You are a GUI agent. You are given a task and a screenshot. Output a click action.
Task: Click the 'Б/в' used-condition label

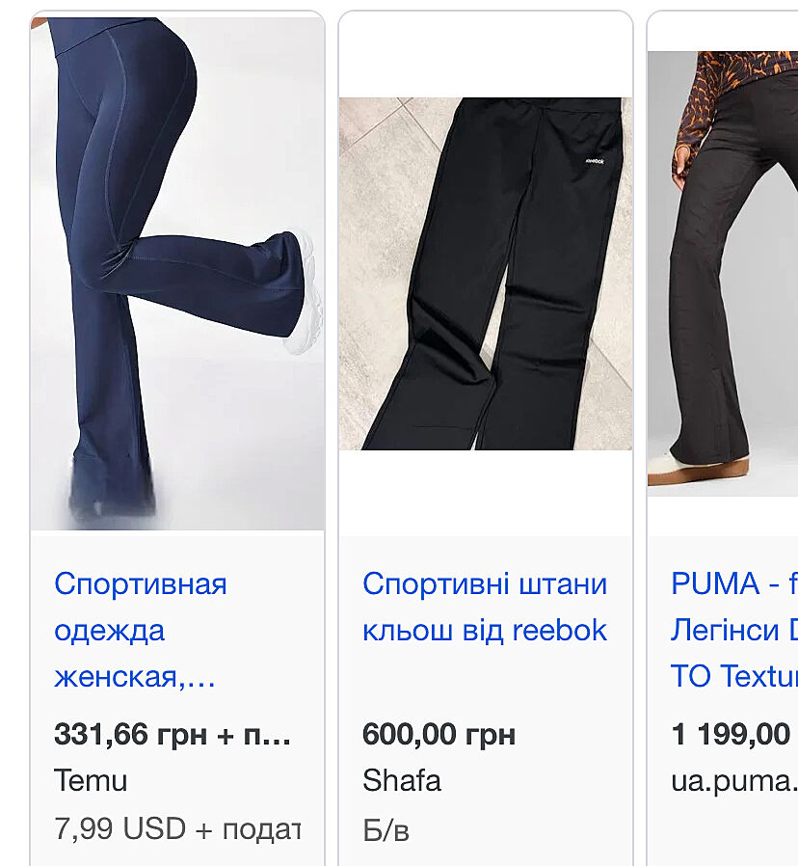tap(386, 829)
